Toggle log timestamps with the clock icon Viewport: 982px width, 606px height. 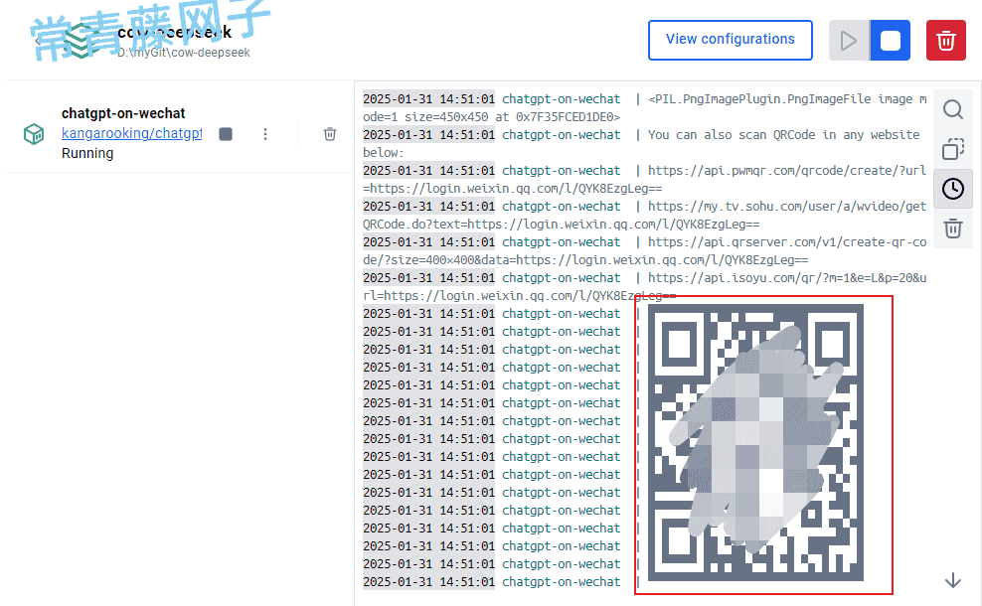click(x=953, y=189)
